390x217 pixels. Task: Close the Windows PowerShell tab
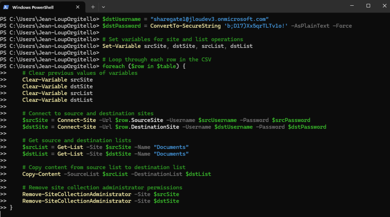click(x=78, y=7)
